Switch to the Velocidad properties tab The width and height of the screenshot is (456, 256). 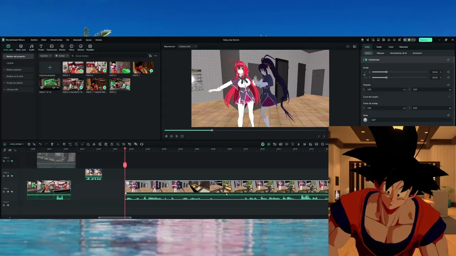pyautogui.click(x=403, y=47)
